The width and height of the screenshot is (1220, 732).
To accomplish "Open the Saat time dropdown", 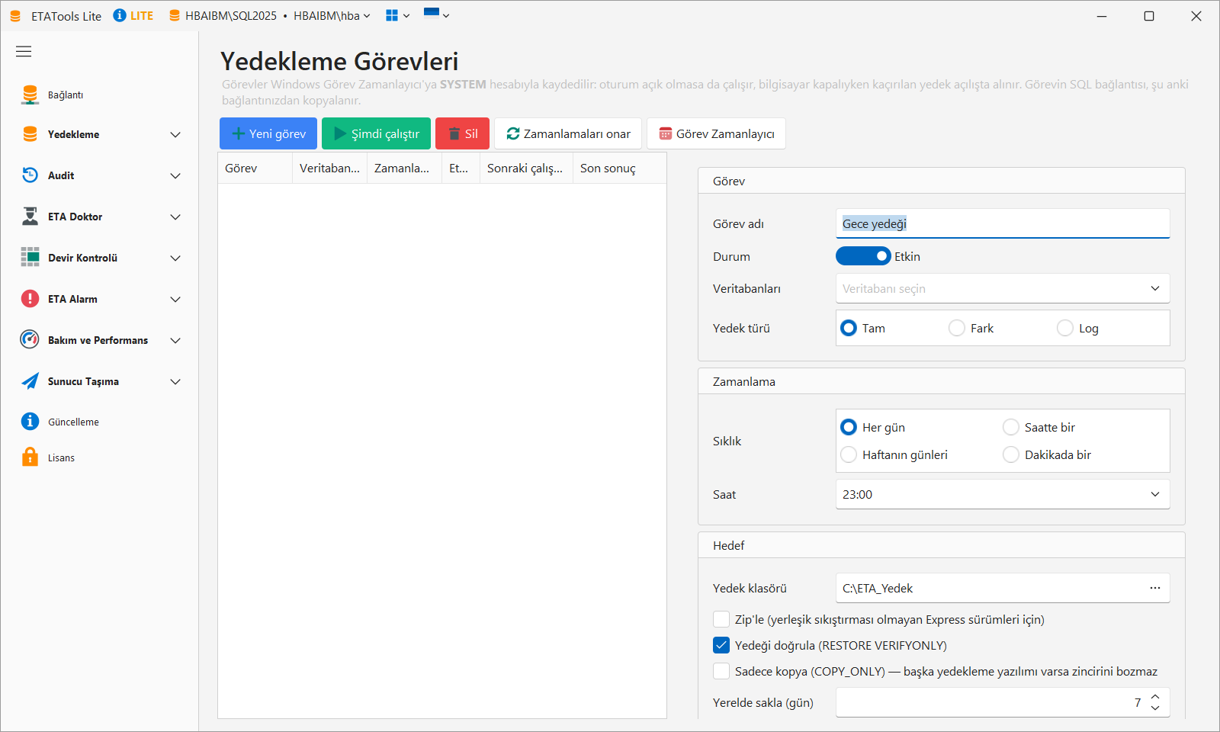I will [1003, 494].
